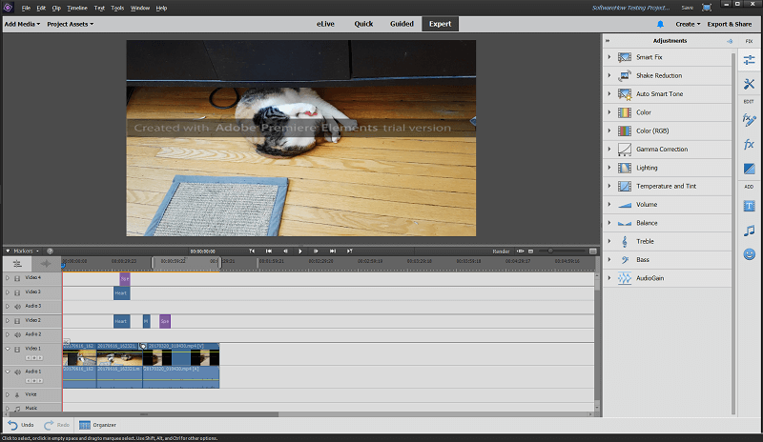Open the Create dropdown
The width and height of the screenshot is (763, 442).
(x=688, y=24)
